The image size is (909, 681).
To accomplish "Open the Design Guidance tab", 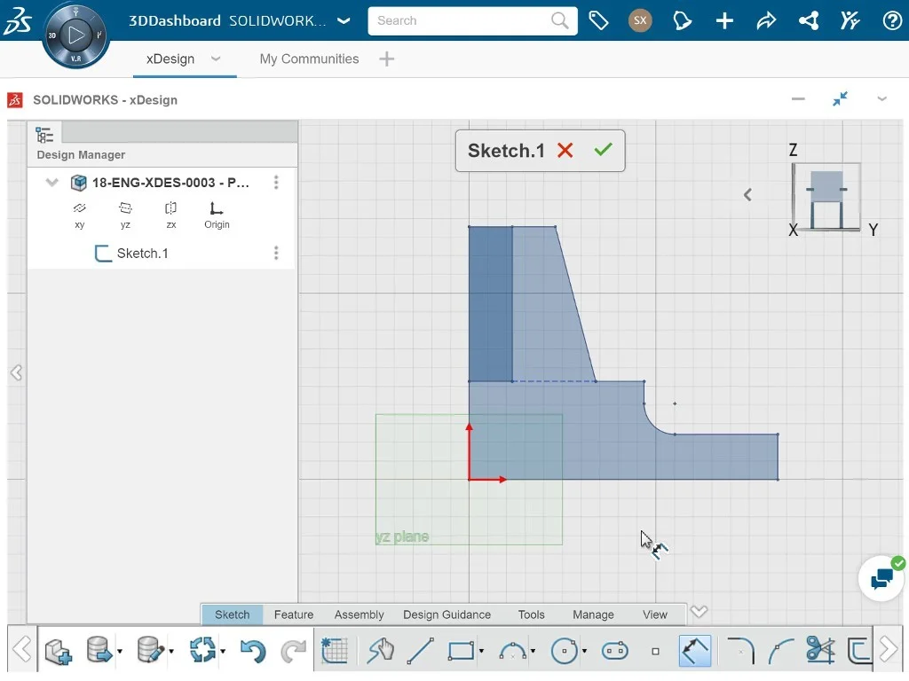I will (447, 614).
